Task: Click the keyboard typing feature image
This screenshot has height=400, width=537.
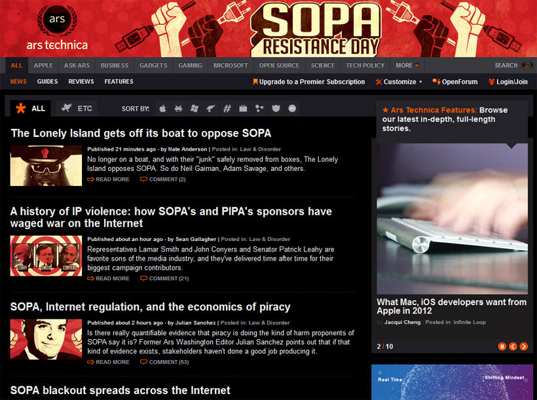Action: click(452, 219)
